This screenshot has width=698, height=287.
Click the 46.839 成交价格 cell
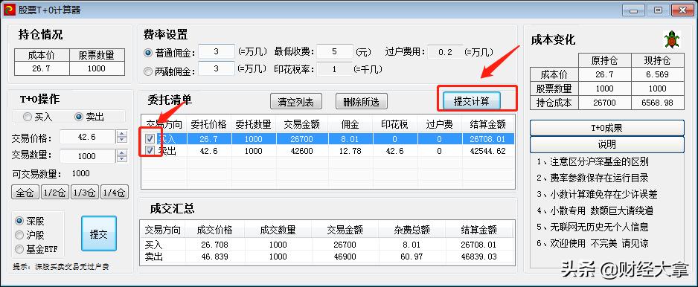(x=214, y=257)
